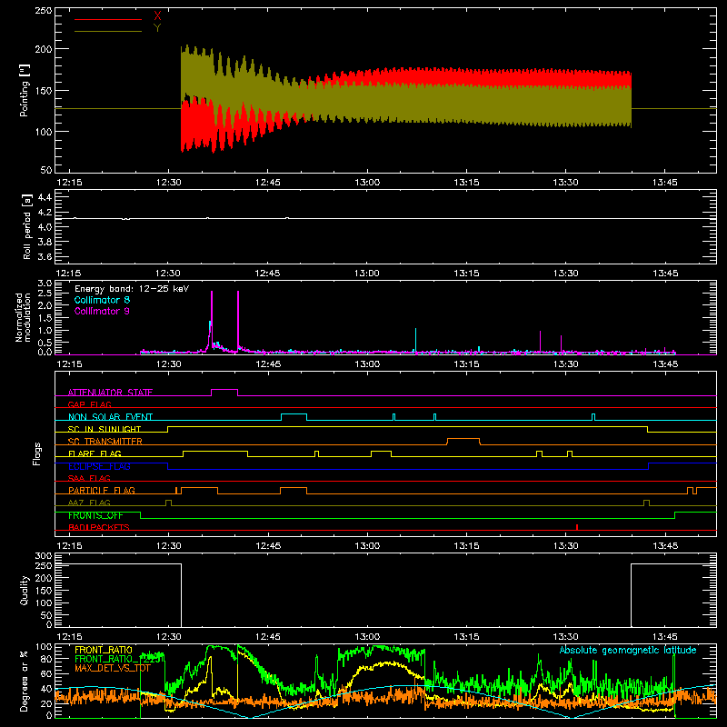Screen dimensions: 727x727
Task: Click the SC_IN_SUNLIGHT flag label
Action: tap(105, 429)
